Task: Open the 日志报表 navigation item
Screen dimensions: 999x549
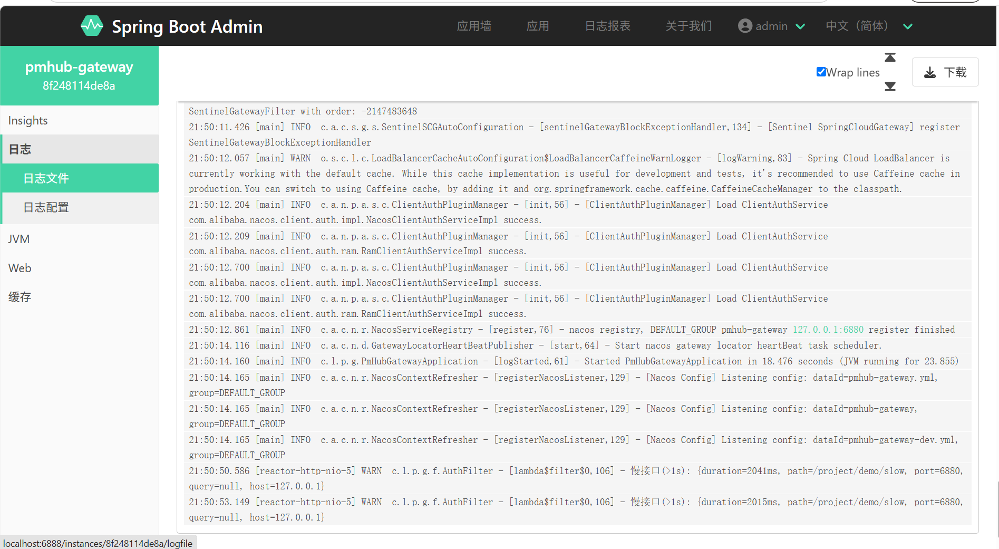Action: pos(607,26)
